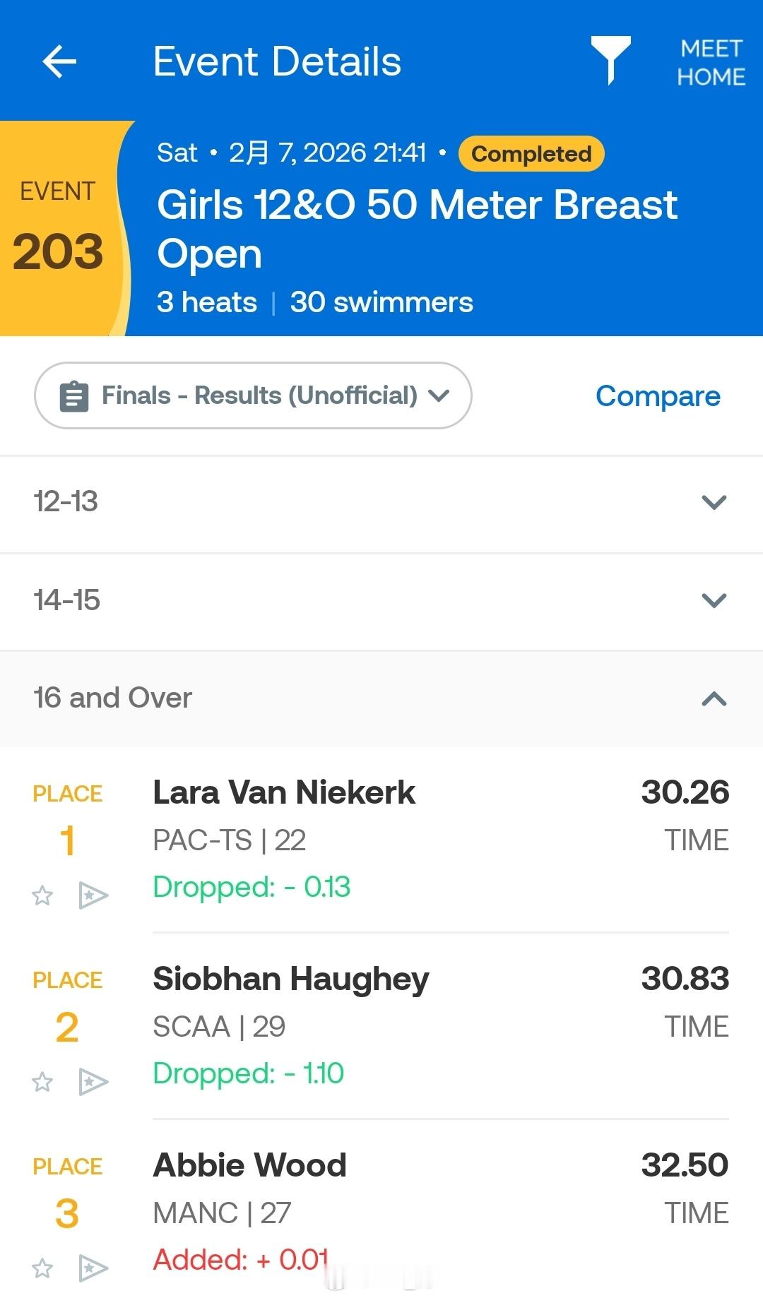Tap flag icon beside Lara Van Niekerk

click(x=93, y=895)
